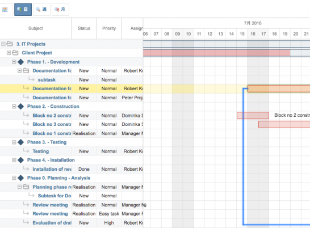The height and width of the screenshot is (228, 310).
Task: Click 'Done' status of Installation task
Action: pos(84,169)
